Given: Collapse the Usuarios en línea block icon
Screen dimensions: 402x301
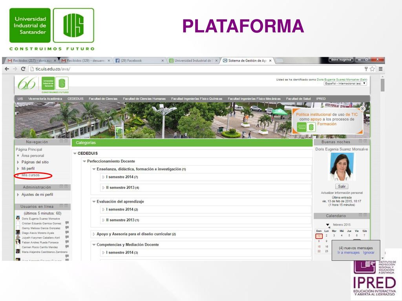Looking at the screenshot, I should pos(61,205).
